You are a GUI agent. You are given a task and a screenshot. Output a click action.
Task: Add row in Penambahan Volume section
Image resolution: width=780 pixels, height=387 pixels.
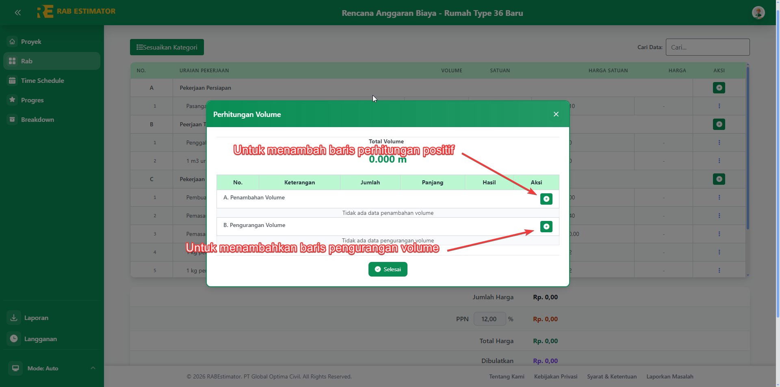point(546,199)
